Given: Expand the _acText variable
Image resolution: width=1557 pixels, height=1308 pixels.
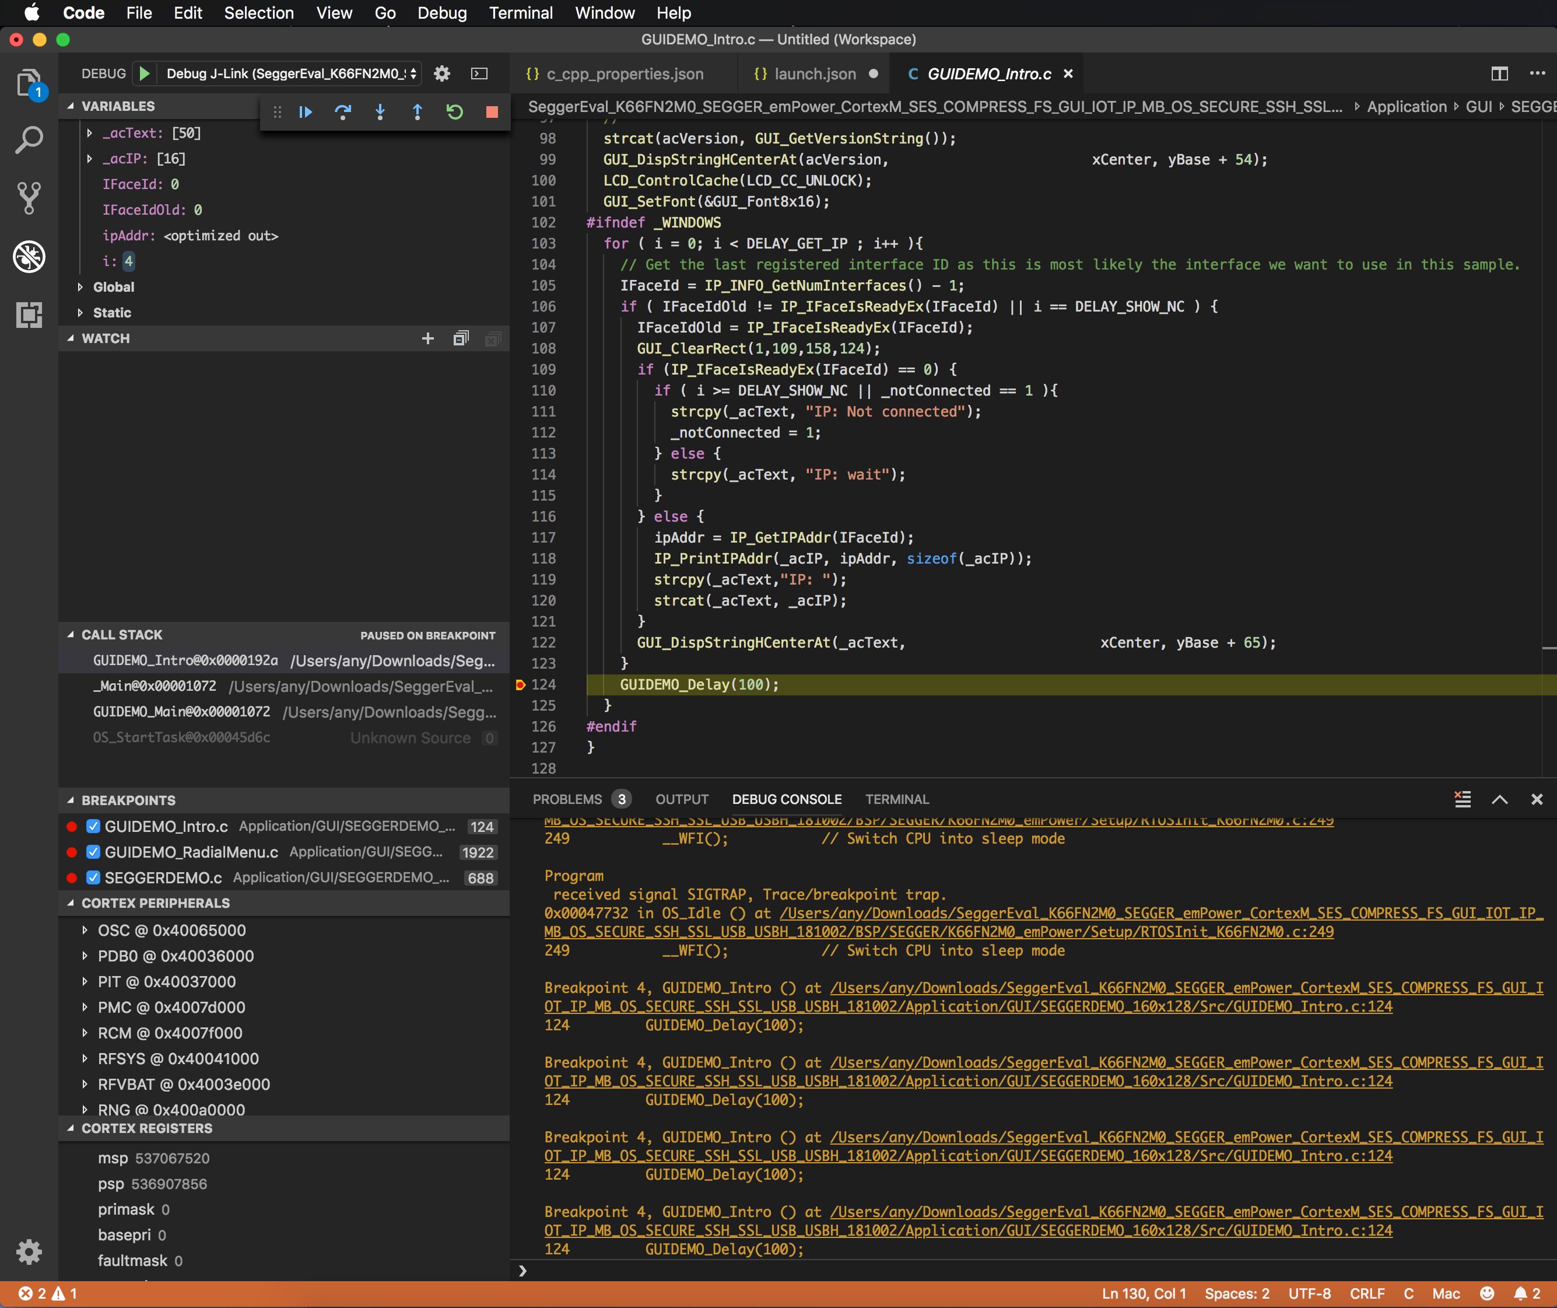Looking at the screenshot, I should 90,133.
